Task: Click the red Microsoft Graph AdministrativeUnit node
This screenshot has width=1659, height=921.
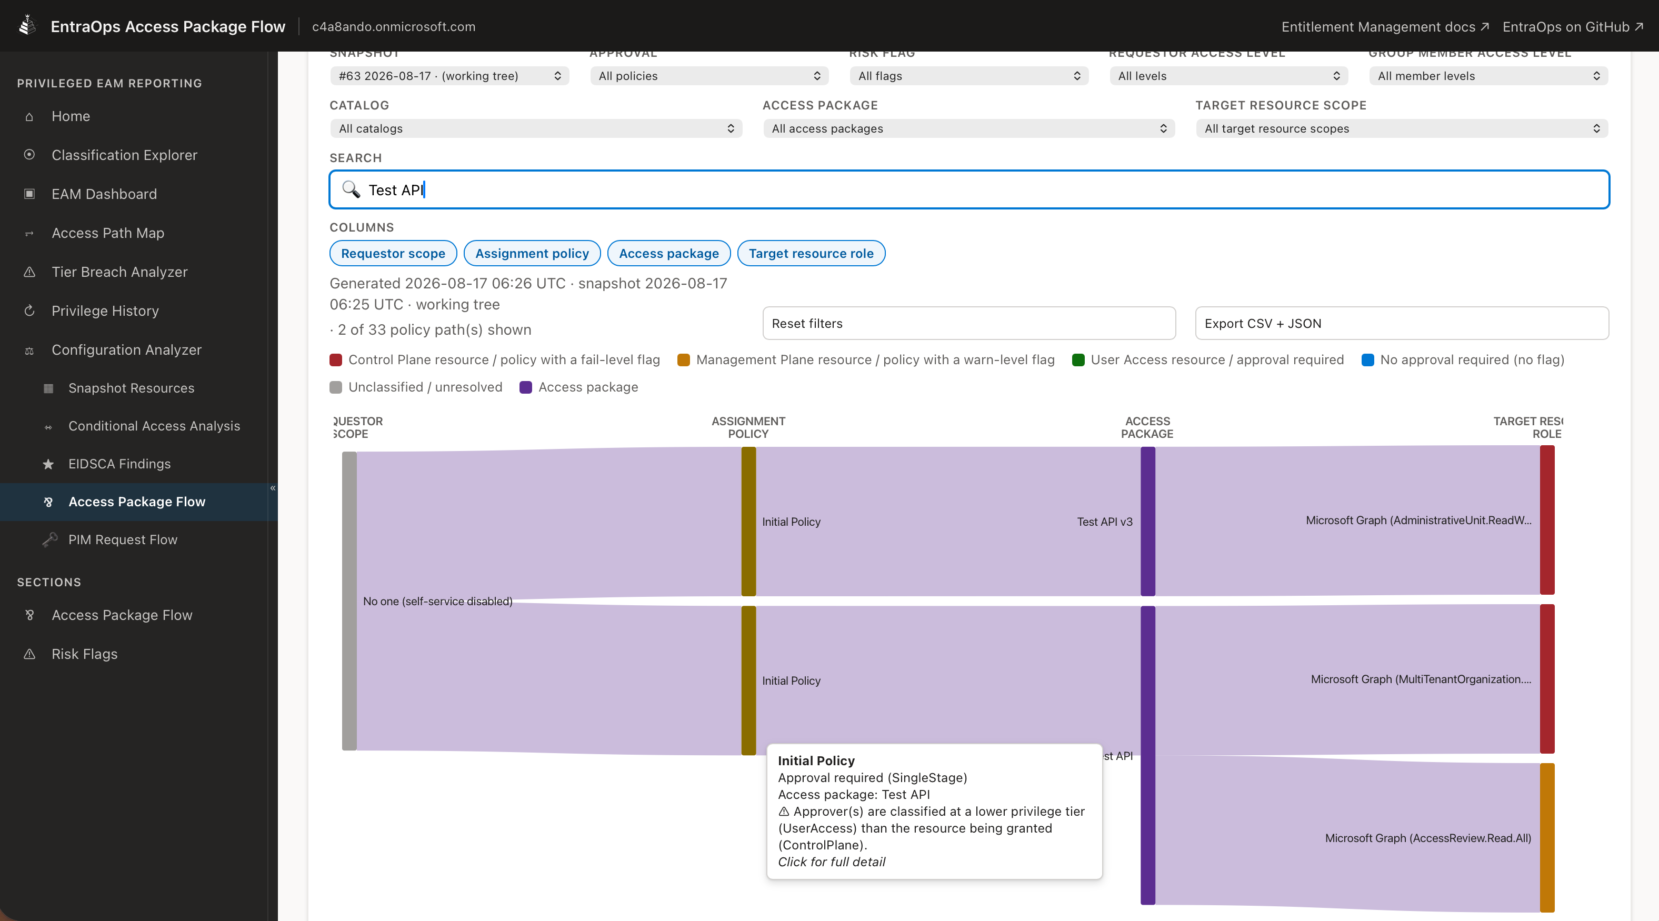Action: point(1547,520)
